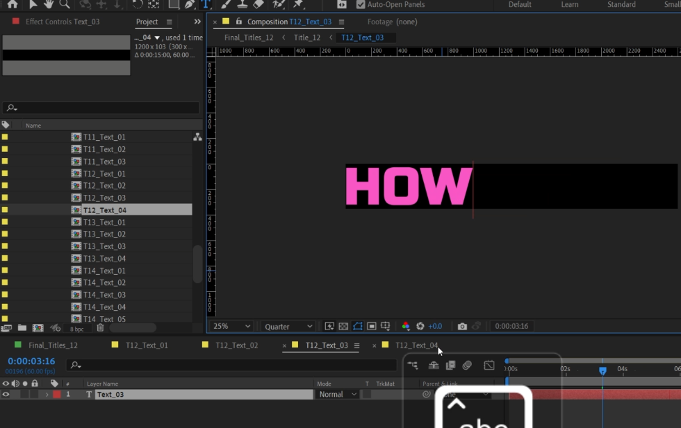Screen dimensions: 681x428
Task: Open the Normal blending mode dropdown
Action: [x=337, y=394]
